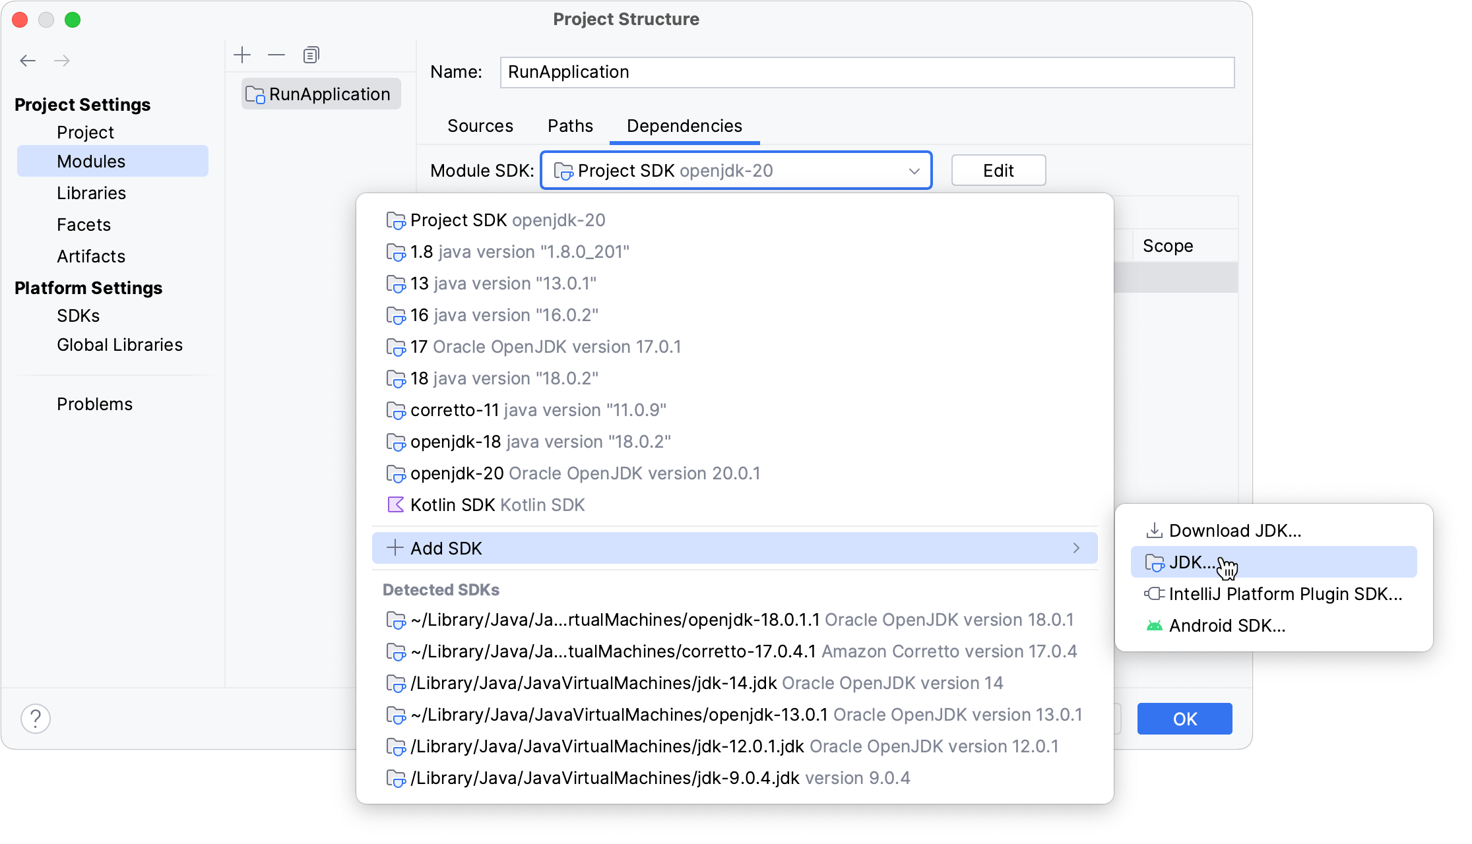The height and width of the screenshot is (844, 1472).
Task: Click the forward arrow navigation icon
Action: tap(62, 61)
